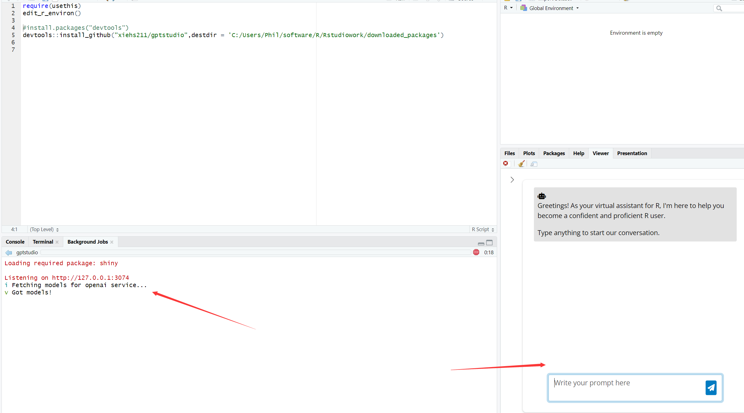Click the Plots panel tab icon
Viewport: 744px width, 413px height.
(528, 153)
